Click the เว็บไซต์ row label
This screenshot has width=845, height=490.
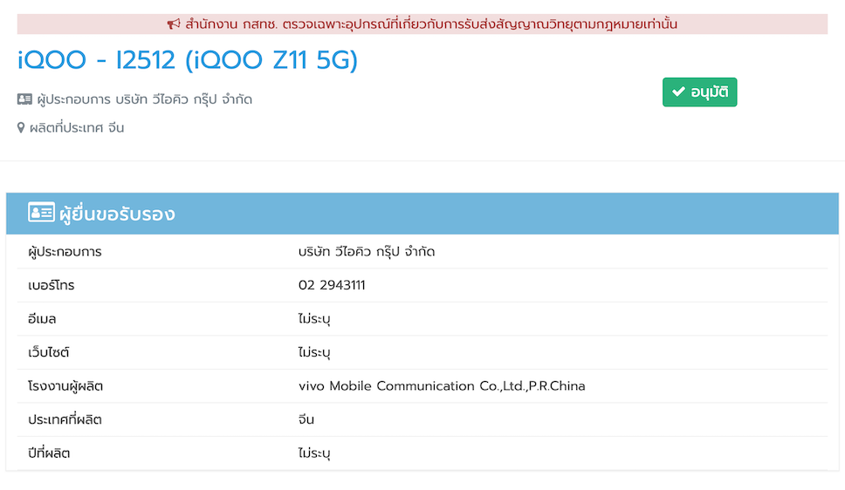[48, 353]
